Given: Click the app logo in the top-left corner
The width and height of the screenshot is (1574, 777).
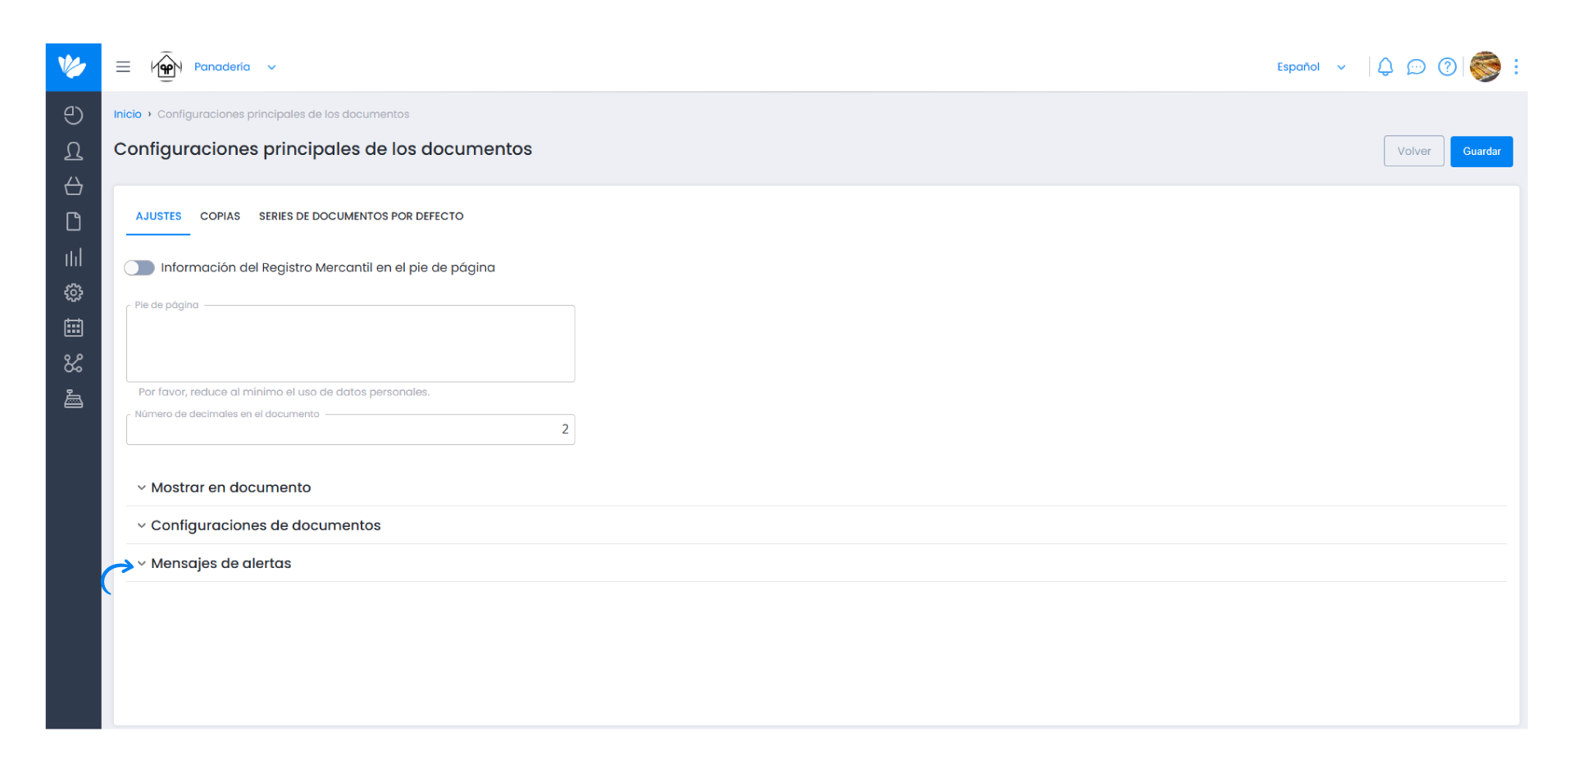Looking at the screenshot, I should [73, 66].
